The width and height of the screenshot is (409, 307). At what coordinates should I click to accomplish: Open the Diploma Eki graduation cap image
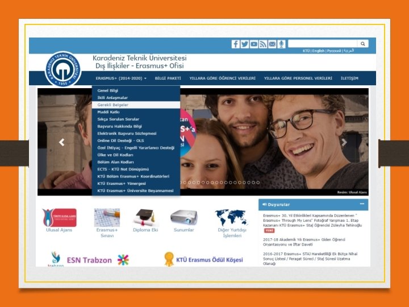(x=145, y=217)
